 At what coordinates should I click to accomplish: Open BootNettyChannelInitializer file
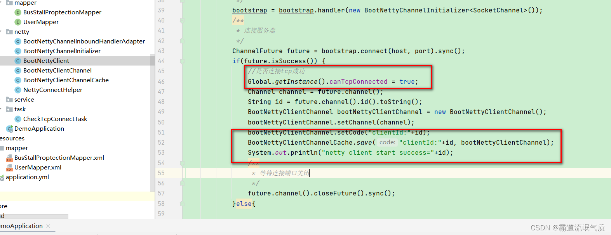[x=62, y=51]
